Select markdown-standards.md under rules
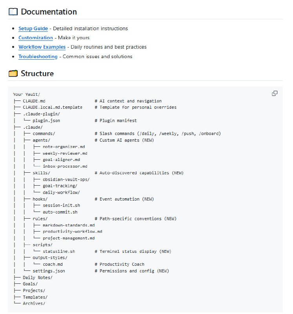The height and width of the screenshot is (314, 293). point(69,225)
